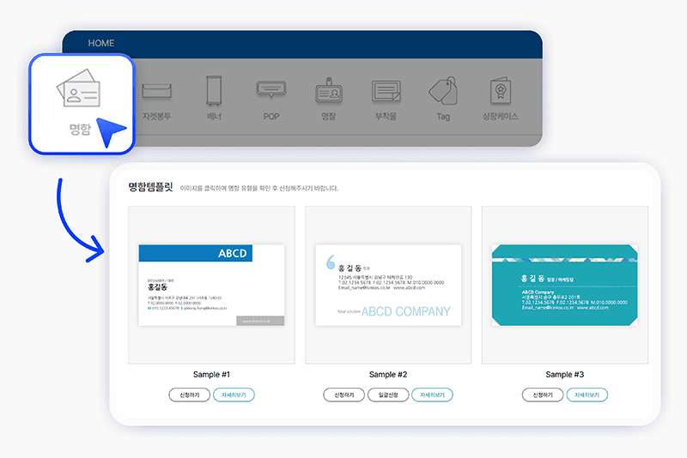Open the Sample #3 teal card thumbnail
The image size is (687, 458).
(x=564, y=285)
